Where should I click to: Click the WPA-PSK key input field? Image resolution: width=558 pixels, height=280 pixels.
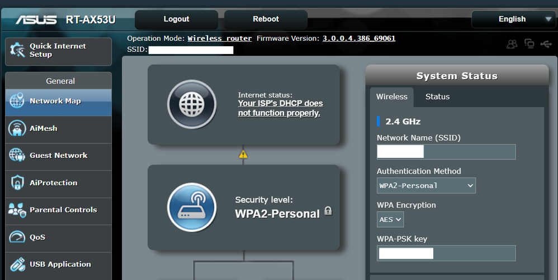tap(446, 254)
